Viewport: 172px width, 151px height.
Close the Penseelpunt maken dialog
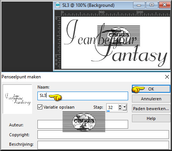(x=167, y=77)
